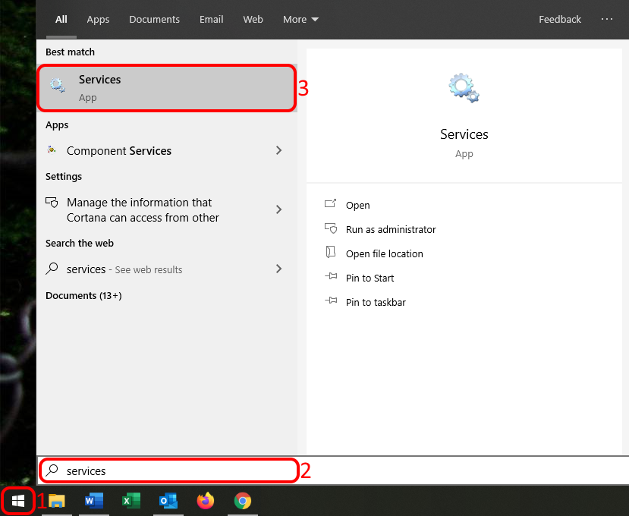Click the Run as administrator shield icon
Image resolution: width=629 pixels, height=516 pixels.
point(331,228)
